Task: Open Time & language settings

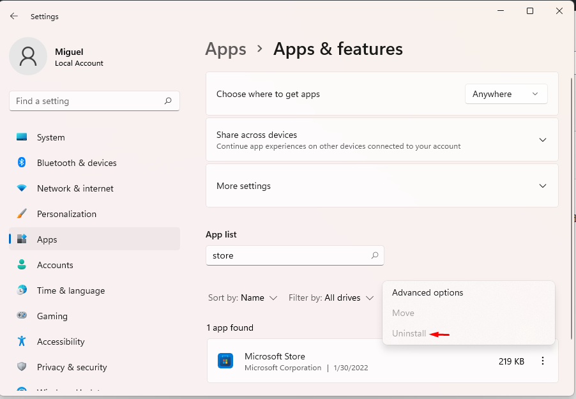Action: coord(70,290)
